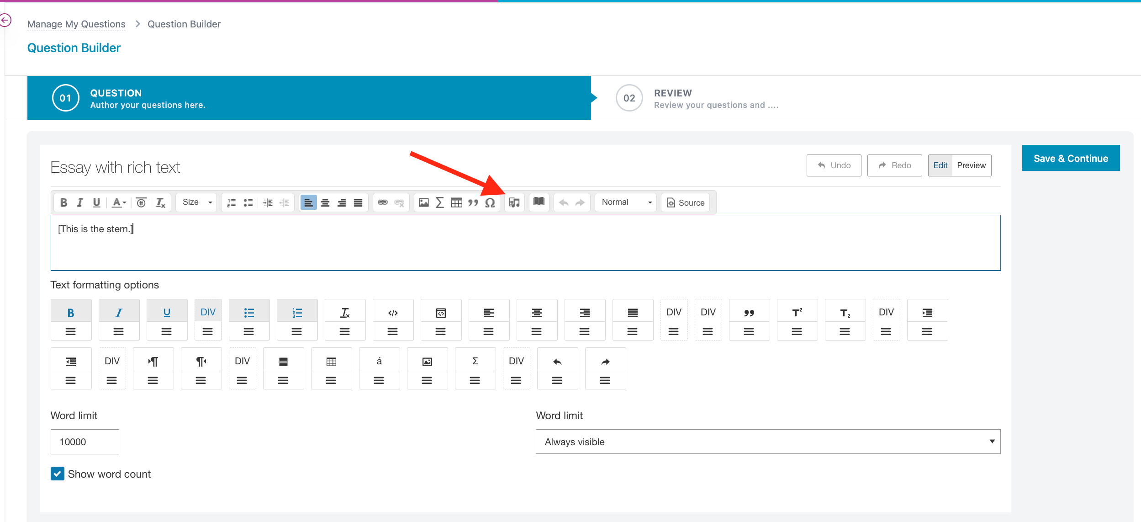Viewport: 1141px width, 522px height.
Task: Increase indent in stem toolbar
Action: [x=268, y=202]
